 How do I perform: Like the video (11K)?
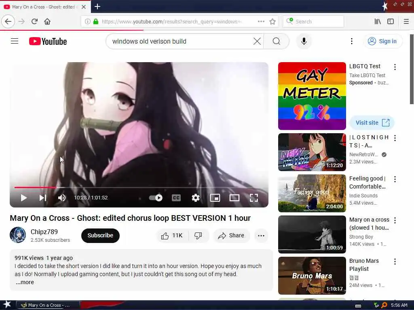tap(172, 235)
